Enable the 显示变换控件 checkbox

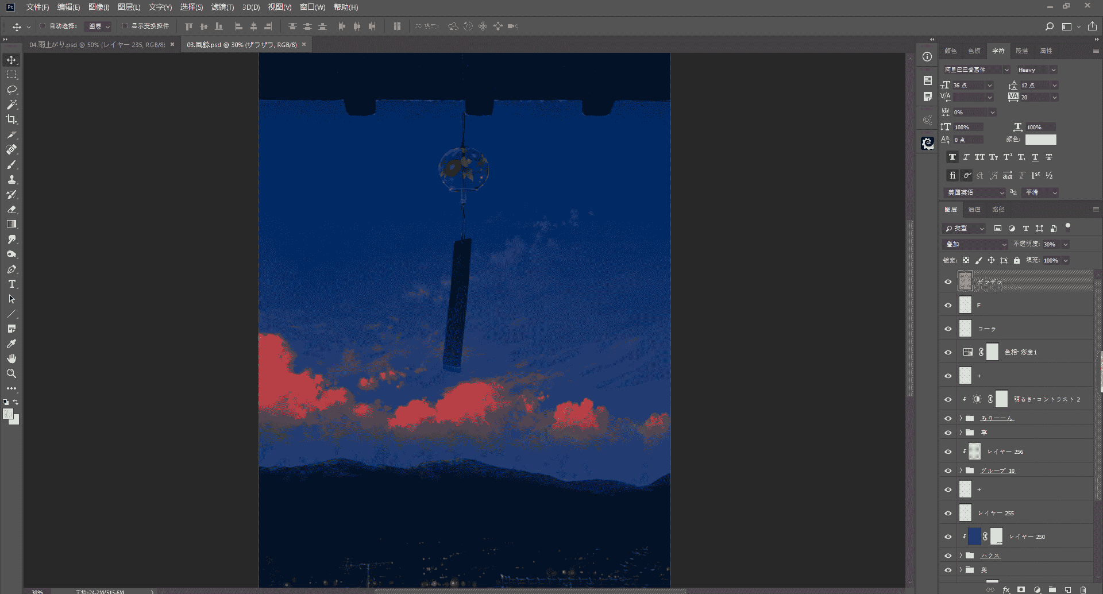tap(125, 26)
